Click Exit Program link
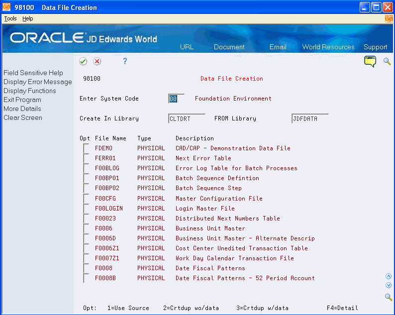This screenshot has width=395, height=315. coord(22,100)
